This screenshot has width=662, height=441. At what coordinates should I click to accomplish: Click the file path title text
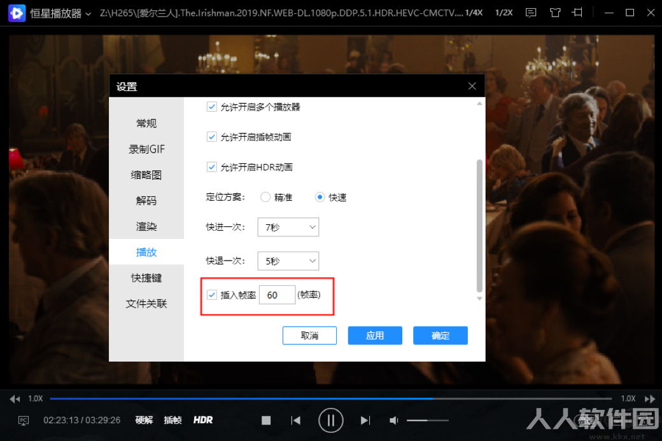pyautogui.click(x=281, y=13)
